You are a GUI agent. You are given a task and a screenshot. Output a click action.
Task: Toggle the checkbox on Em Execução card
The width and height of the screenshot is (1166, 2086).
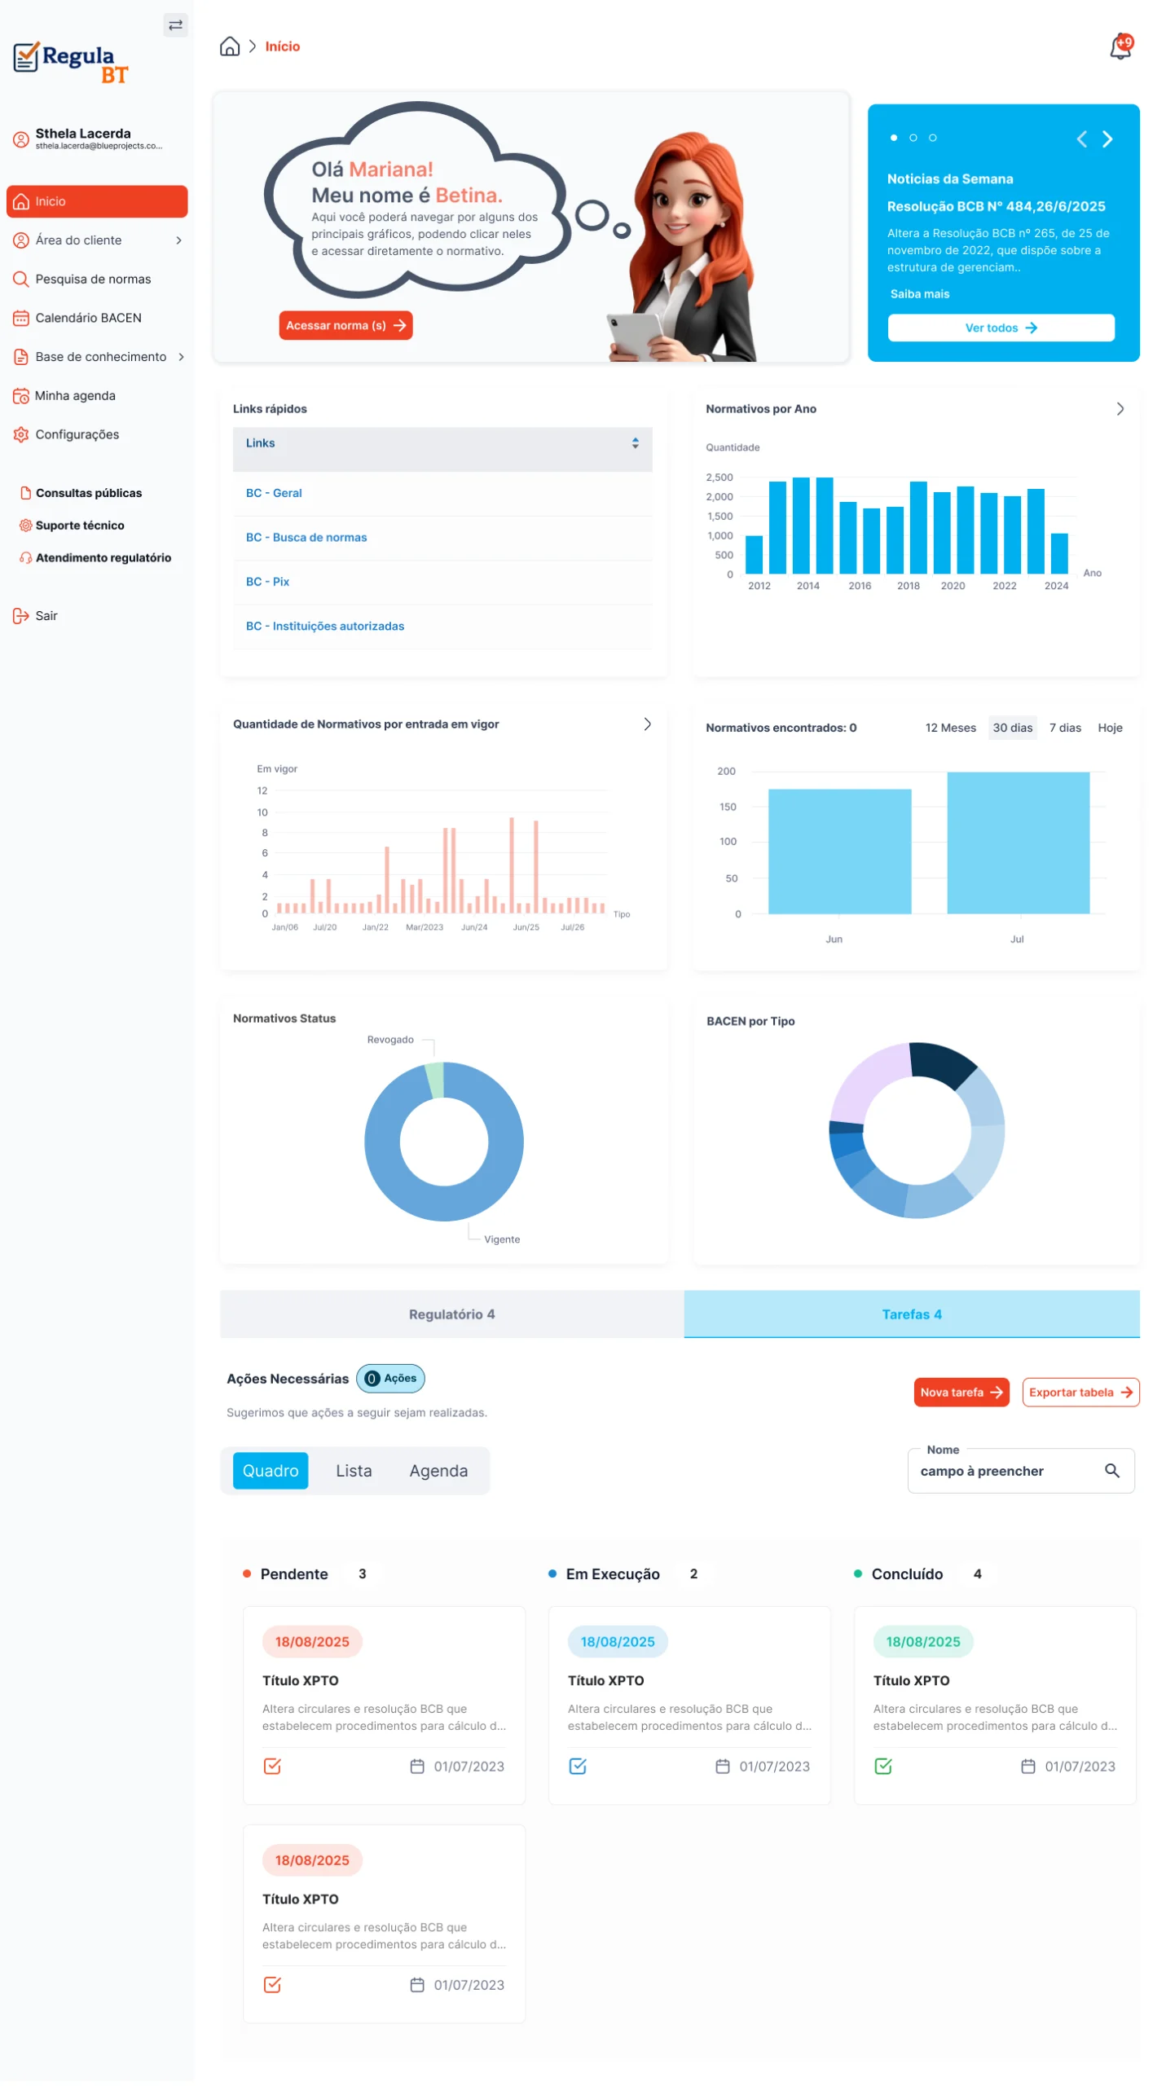pyautogui.click(x=578, y=1766)
